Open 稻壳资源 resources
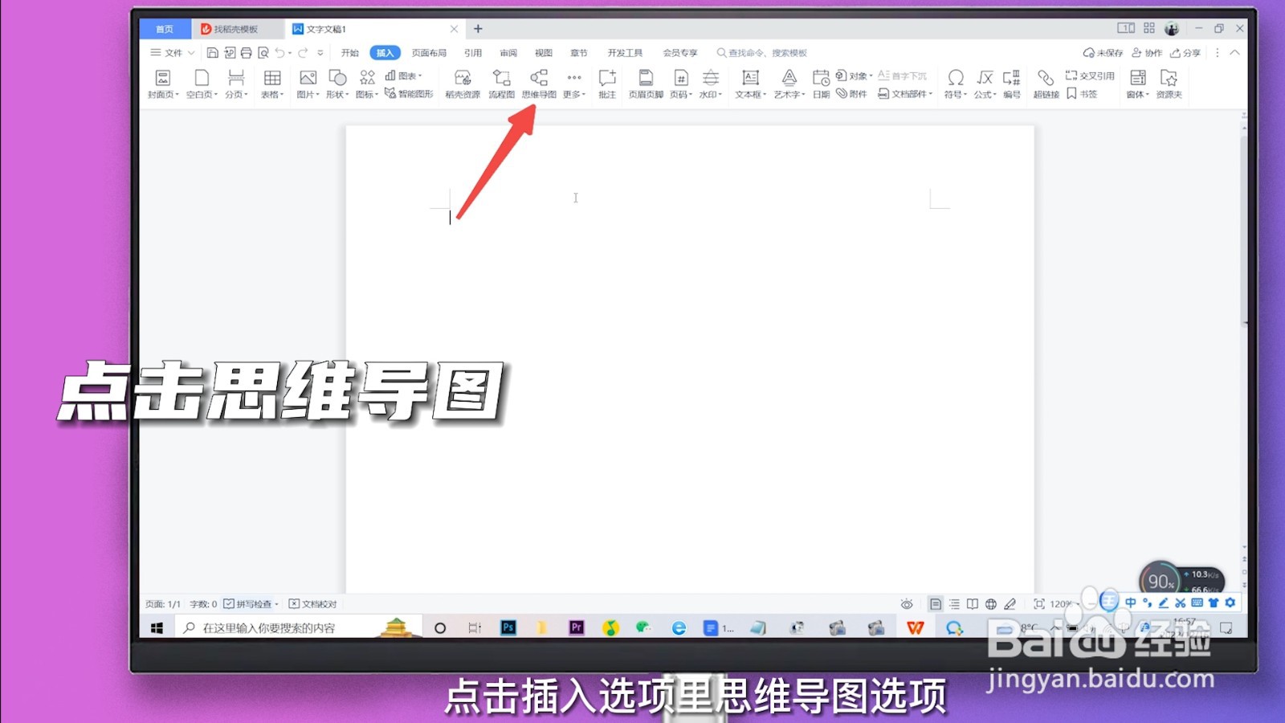Image resolution: width=1285 pixels, height=723 pixels. click(x=463, y=84)
